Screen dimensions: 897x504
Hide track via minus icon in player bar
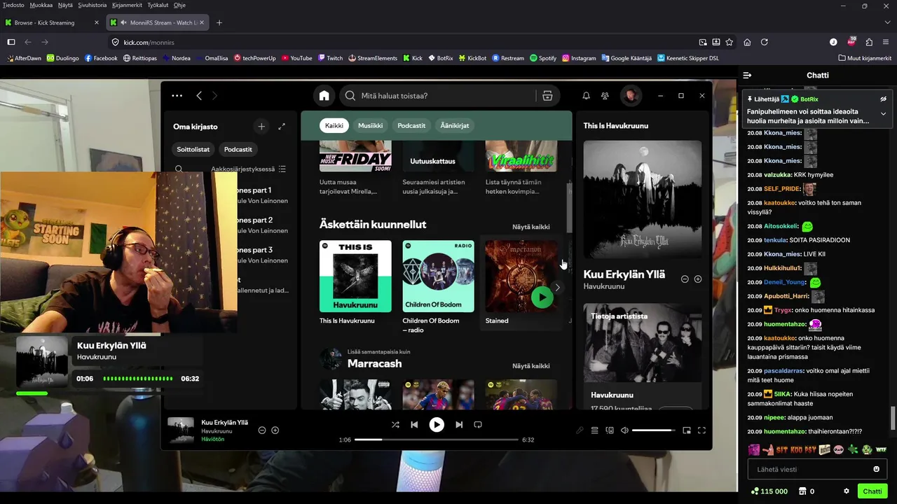click(x=262, y=430)
